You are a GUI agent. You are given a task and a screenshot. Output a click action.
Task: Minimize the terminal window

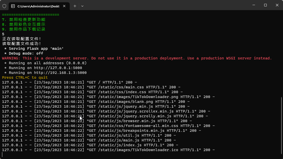click(254, 5)
